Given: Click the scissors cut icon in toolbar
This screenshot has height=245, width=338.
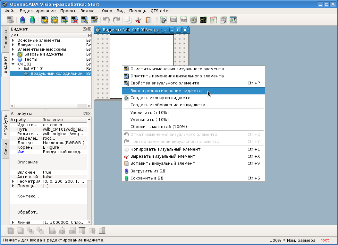Looking at the screenshot, I should point(138,20).
